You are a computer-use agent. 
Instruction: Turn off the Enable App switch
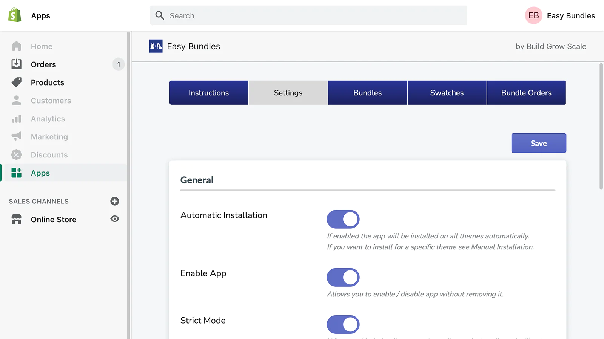(x=343, y=277)
